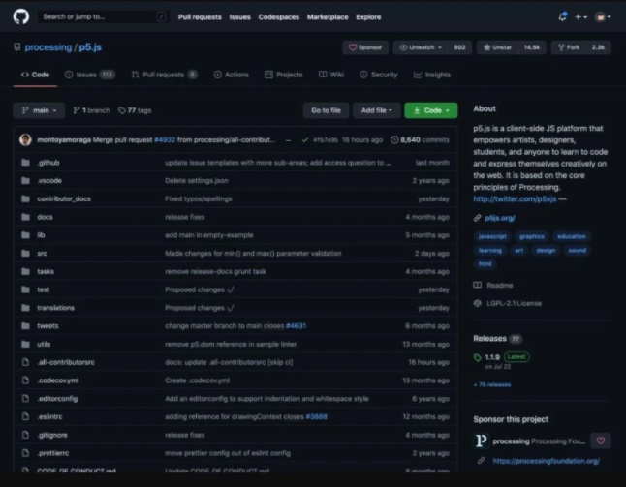Open the green Code download dropdown
626x487 pixels.
click(x=431, y=110)
